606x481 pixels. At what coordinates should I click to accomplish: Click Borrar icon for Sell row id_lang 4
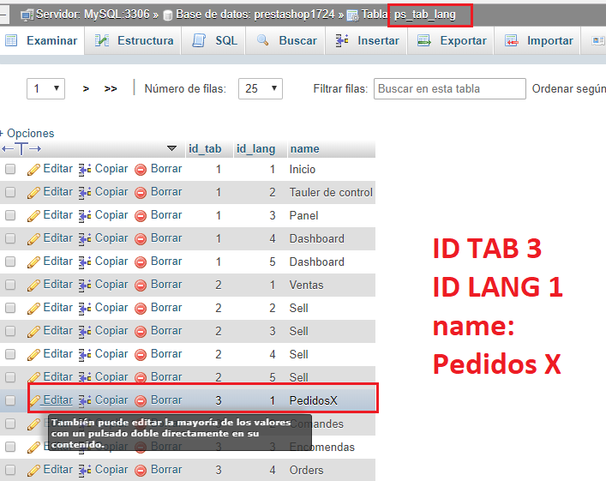click(x=141, y=355)
